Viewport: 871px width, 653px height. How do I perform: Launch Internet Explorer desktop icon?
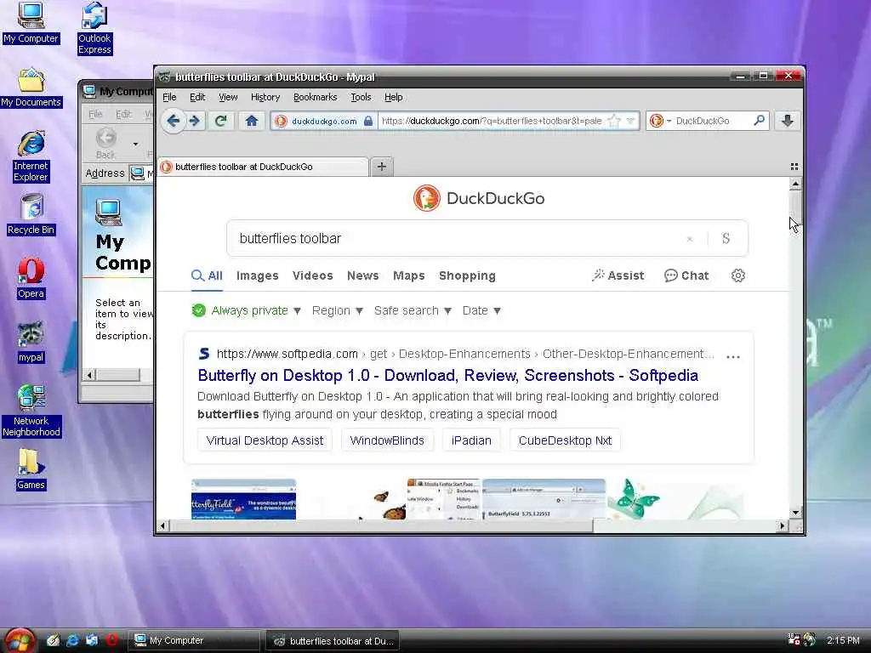31,156
